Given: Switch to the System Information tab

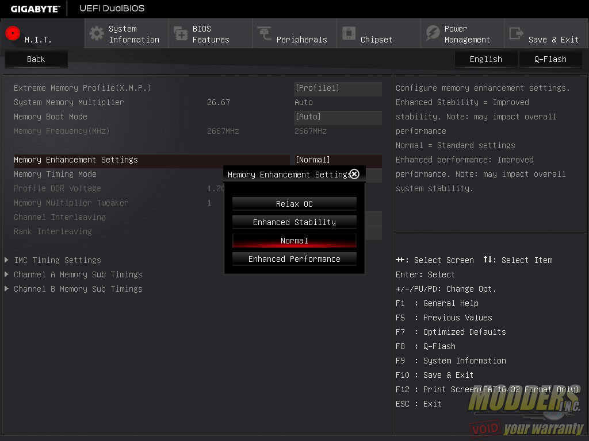Looking at the screenshot, I should [x=126, y=34].
